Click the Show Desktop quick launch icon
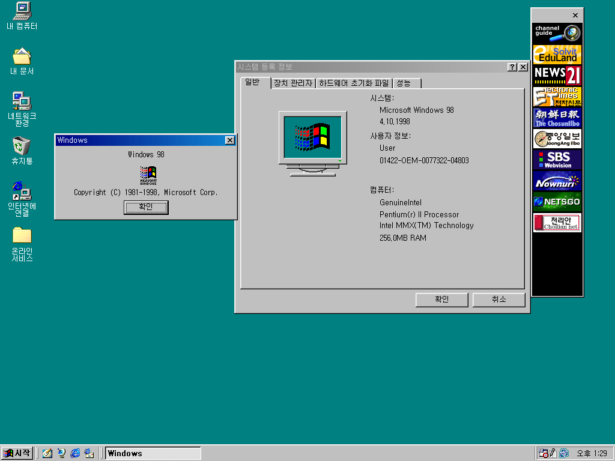The width and height of the screenshot is (615, 461). coord(47,453)
